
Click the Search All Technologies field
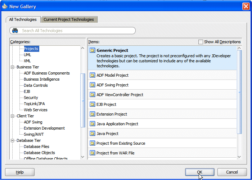click(72, 31)
